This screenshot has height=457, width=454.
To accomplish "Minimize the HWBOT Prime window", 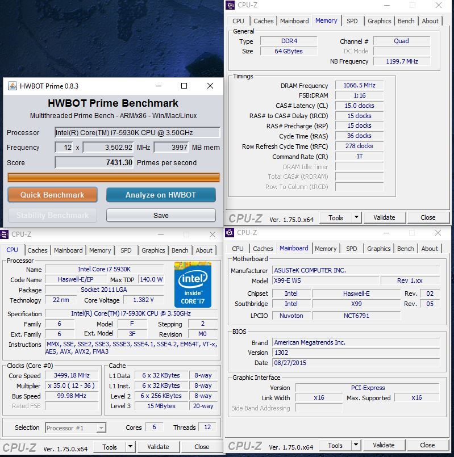I will coord(159,86).
